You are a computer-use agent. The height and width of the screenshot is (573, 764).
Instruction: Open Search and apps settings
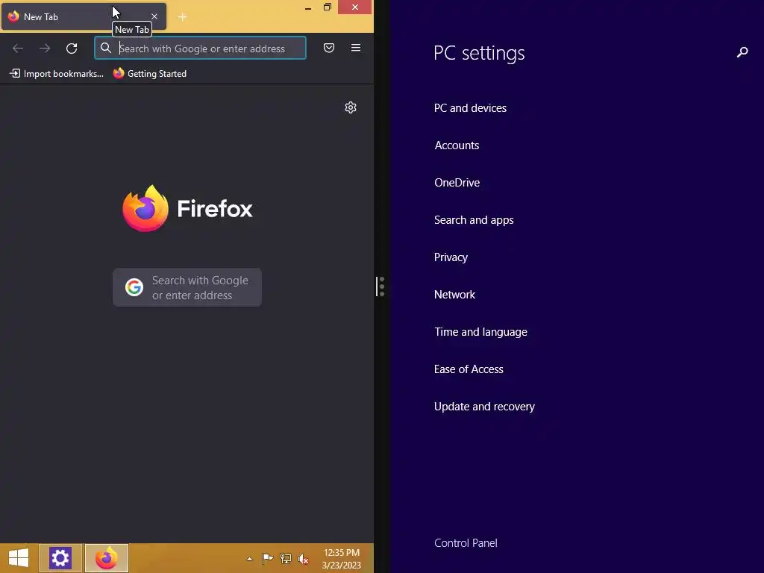coord(474,220)
